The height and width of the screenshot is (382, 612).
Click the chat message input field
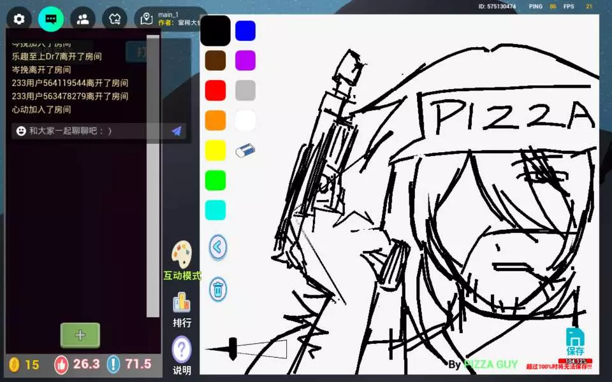(x=99, y=131)
